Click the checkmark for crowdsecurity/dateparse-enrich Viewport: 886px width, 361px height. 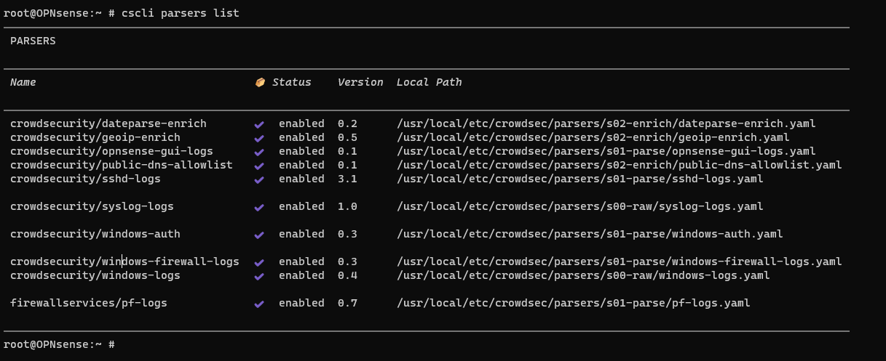pos(258,125)
